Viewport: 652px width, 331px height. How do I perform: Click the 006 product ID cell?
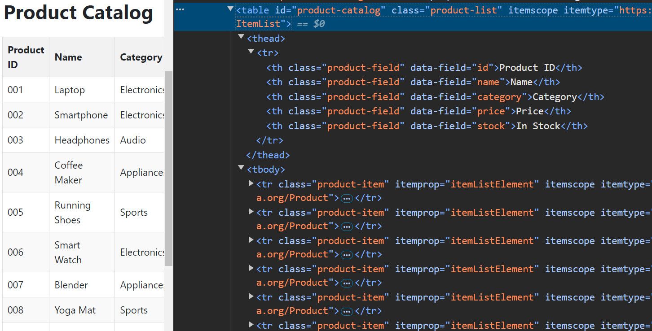click(x=26, y=252)
